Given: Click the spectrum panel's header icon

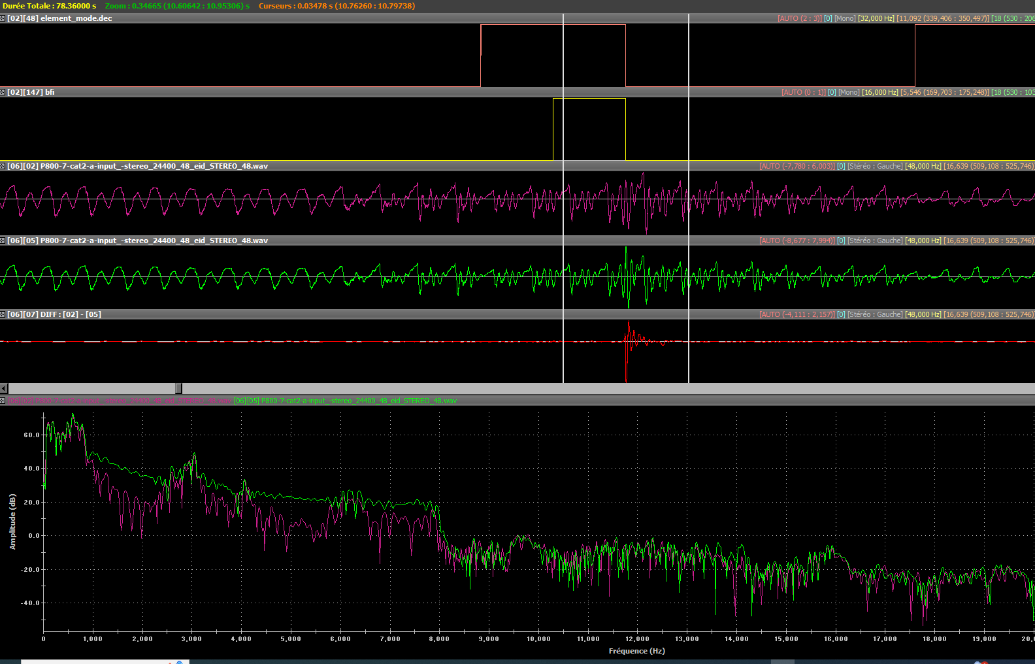Looking at the screenshot, I should 3,401.
